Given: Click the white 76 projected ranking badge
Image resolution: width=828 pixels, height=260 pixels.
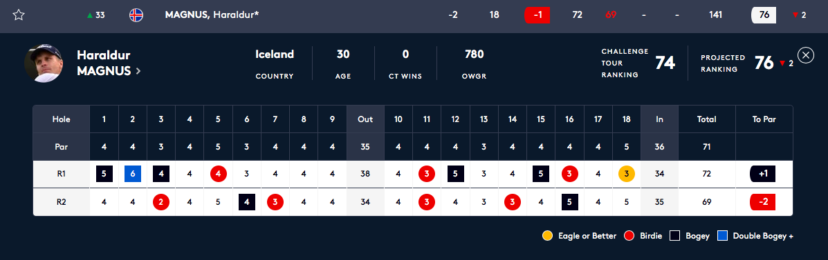Looking at the screenshot, I should pyautogui.click(x=764, y=14).
